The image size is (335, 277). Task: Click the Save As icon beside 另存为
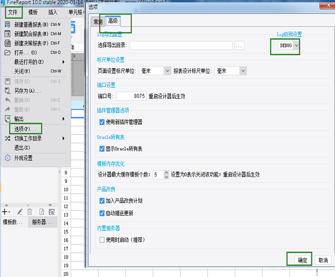[8, 91]
